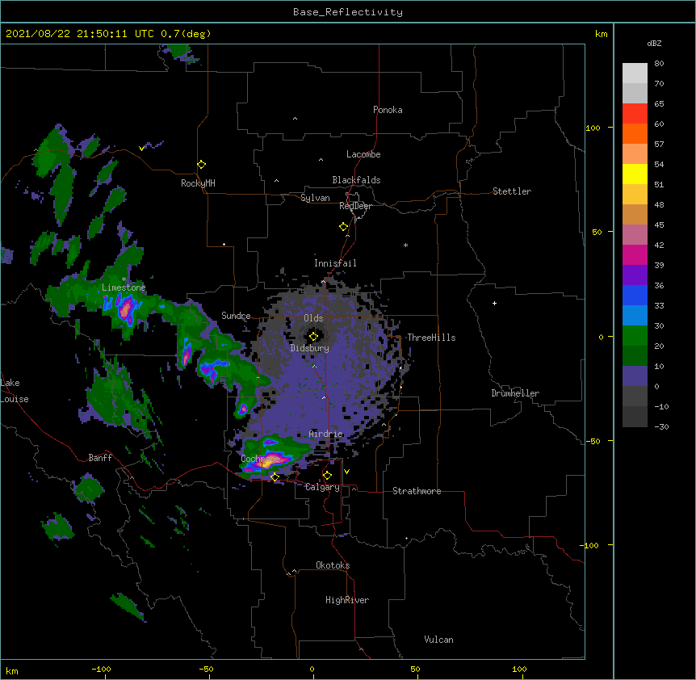Click the white asterisk marker east of Innisfail
Screen dimensions: 696x680
tap(405, 245)
